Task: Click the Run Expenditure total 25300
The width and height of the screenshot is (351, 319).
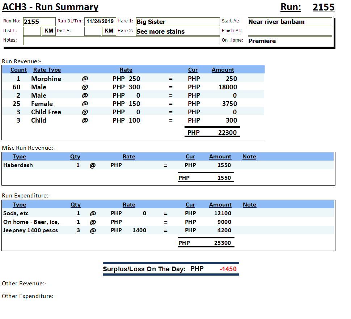Action: point(222,243)
